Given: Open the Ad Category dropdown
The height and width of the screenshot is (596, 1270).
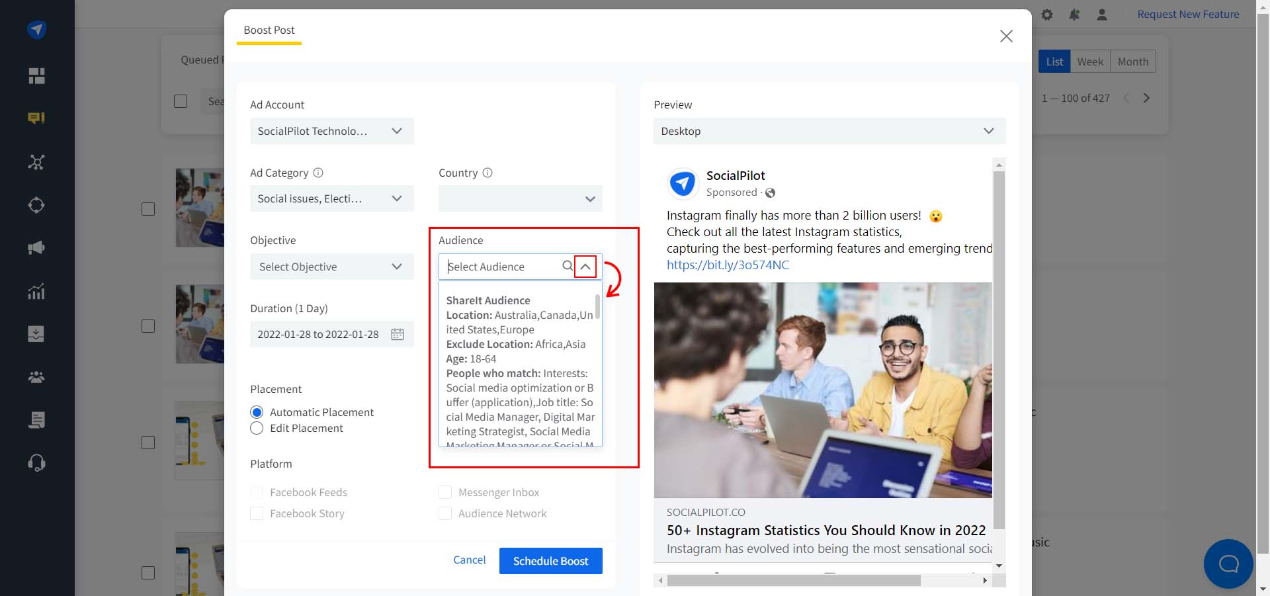Looking at the screenshot, I should click(332, 198).
